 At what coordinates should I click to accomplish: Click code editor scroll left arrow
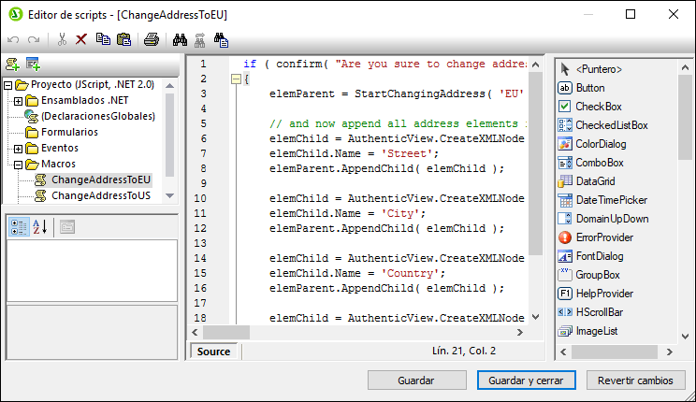[x=195, y=332]
